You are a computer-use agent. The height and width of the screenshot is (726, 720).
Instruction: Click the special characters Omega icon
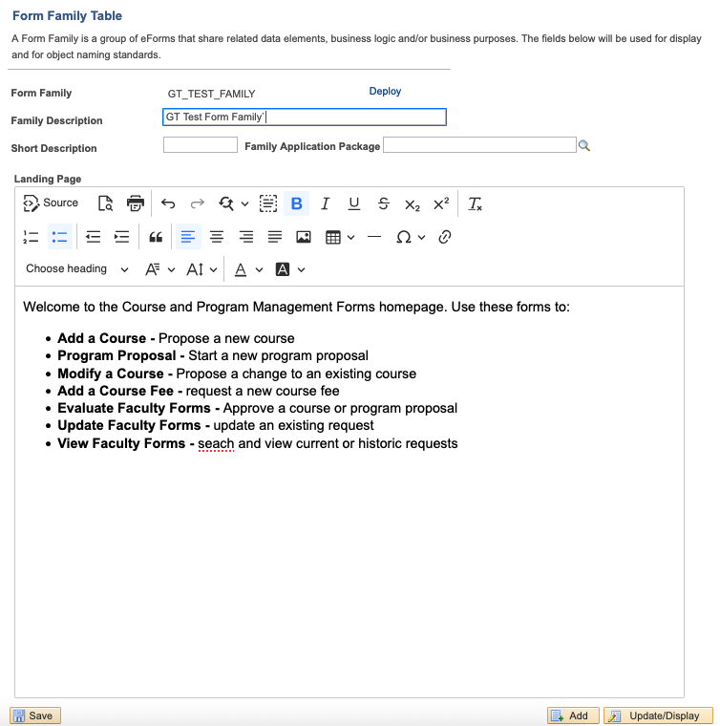[x=404, y=238]
